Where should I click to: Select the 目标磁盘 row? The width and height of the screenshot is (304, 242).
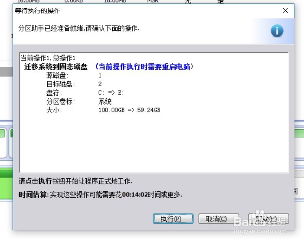tap(74, 84)
